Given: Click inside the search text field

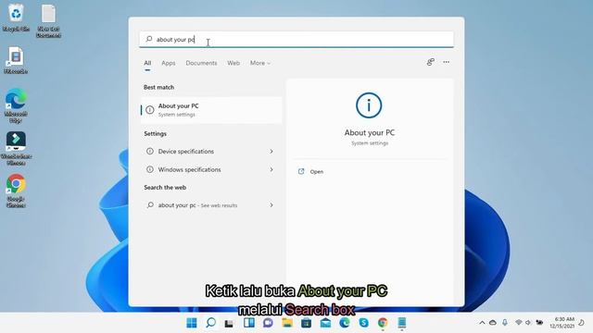Looking at the screenshot, I should click(x=296, y=39).
